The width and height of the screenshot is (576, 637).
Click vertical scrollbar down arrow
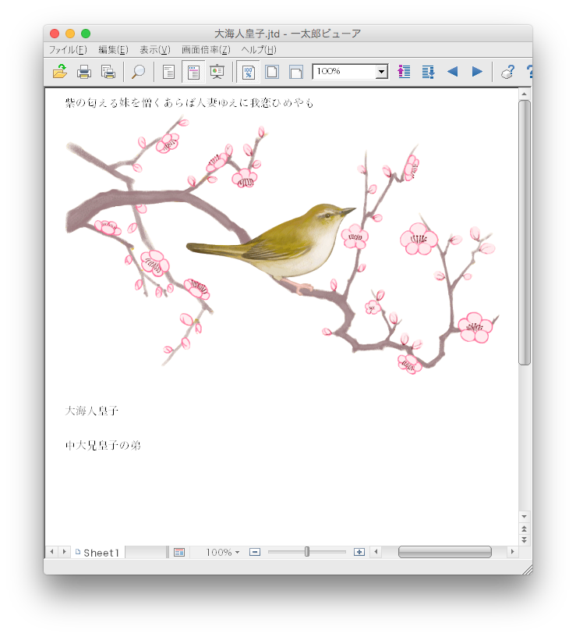(524, 516)
